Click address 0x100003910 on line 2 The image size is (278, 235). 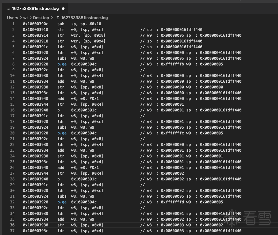pos(35,29)
